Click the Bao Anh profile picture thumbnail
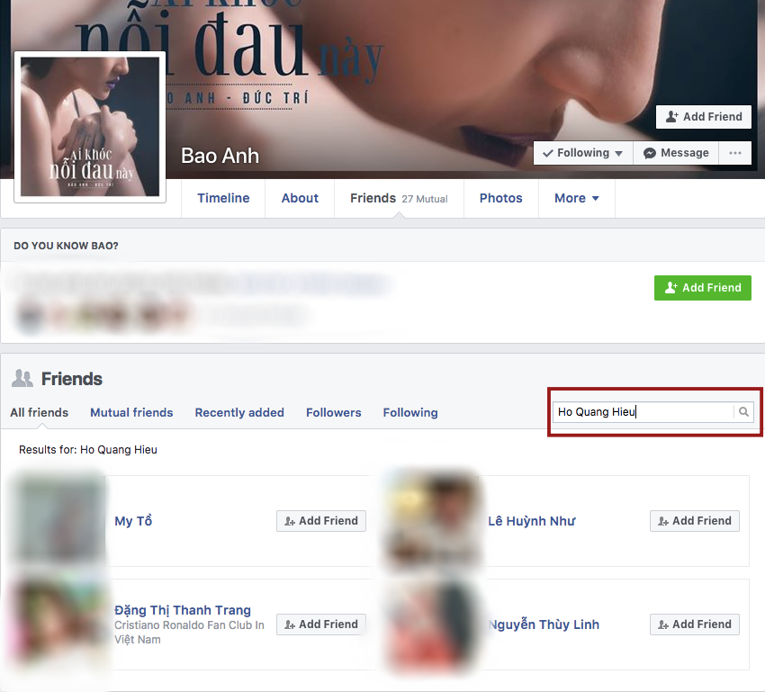 [x=90, y=127]
